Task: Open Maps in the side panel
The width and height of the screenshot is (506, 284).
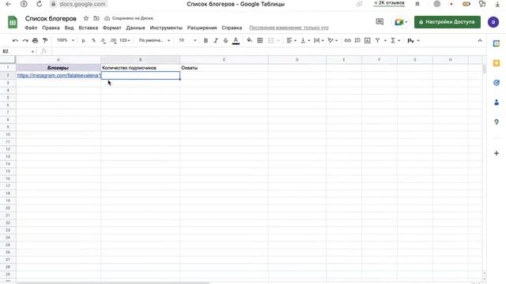Action: pos(497,122)
